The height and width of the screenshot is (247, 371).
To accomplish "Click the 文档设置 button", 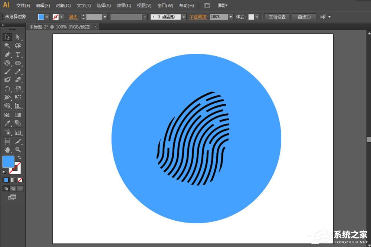I will 276,17.
